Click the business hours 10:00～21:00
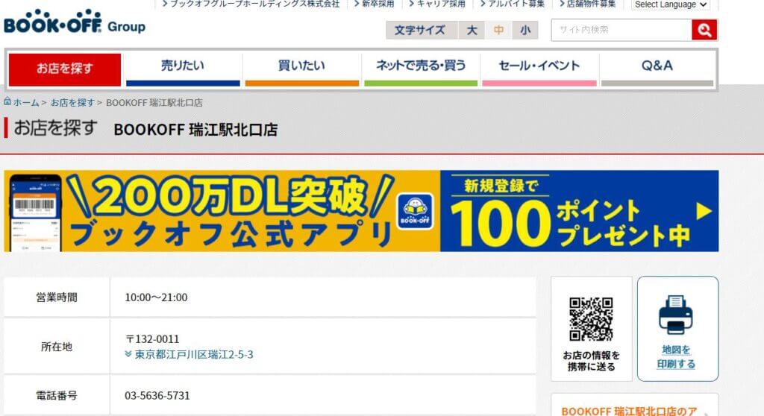Viewport: 764px width, 416px height. pos(156,297)
